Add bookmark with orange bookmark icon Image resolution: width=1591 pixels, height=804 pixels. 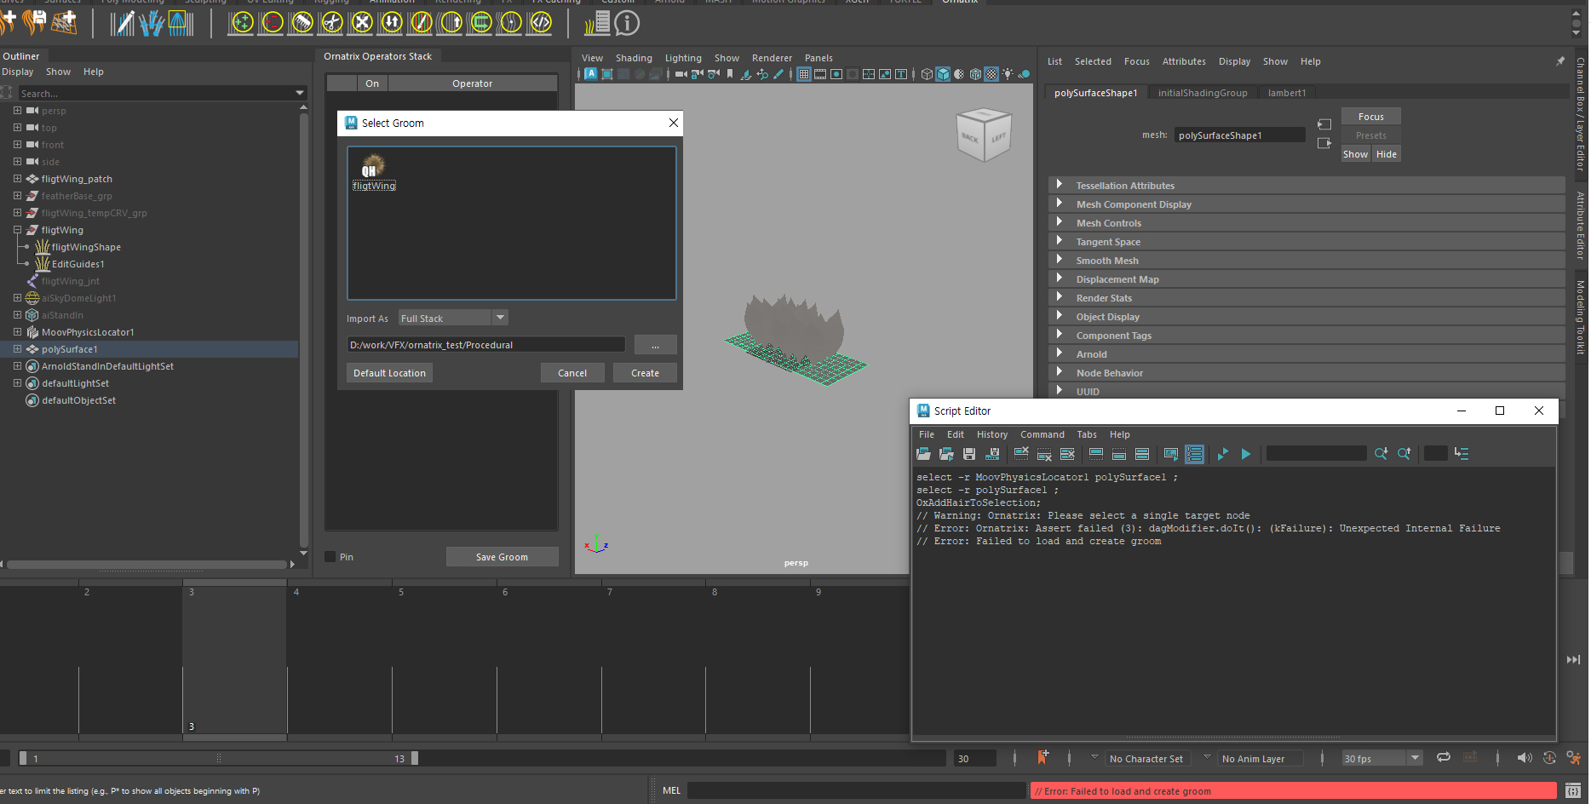point(1042,758)
